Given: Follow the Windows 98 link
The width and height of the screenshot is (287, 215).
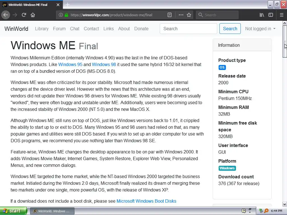Looking at the screenshot, I should click(104, 65).
